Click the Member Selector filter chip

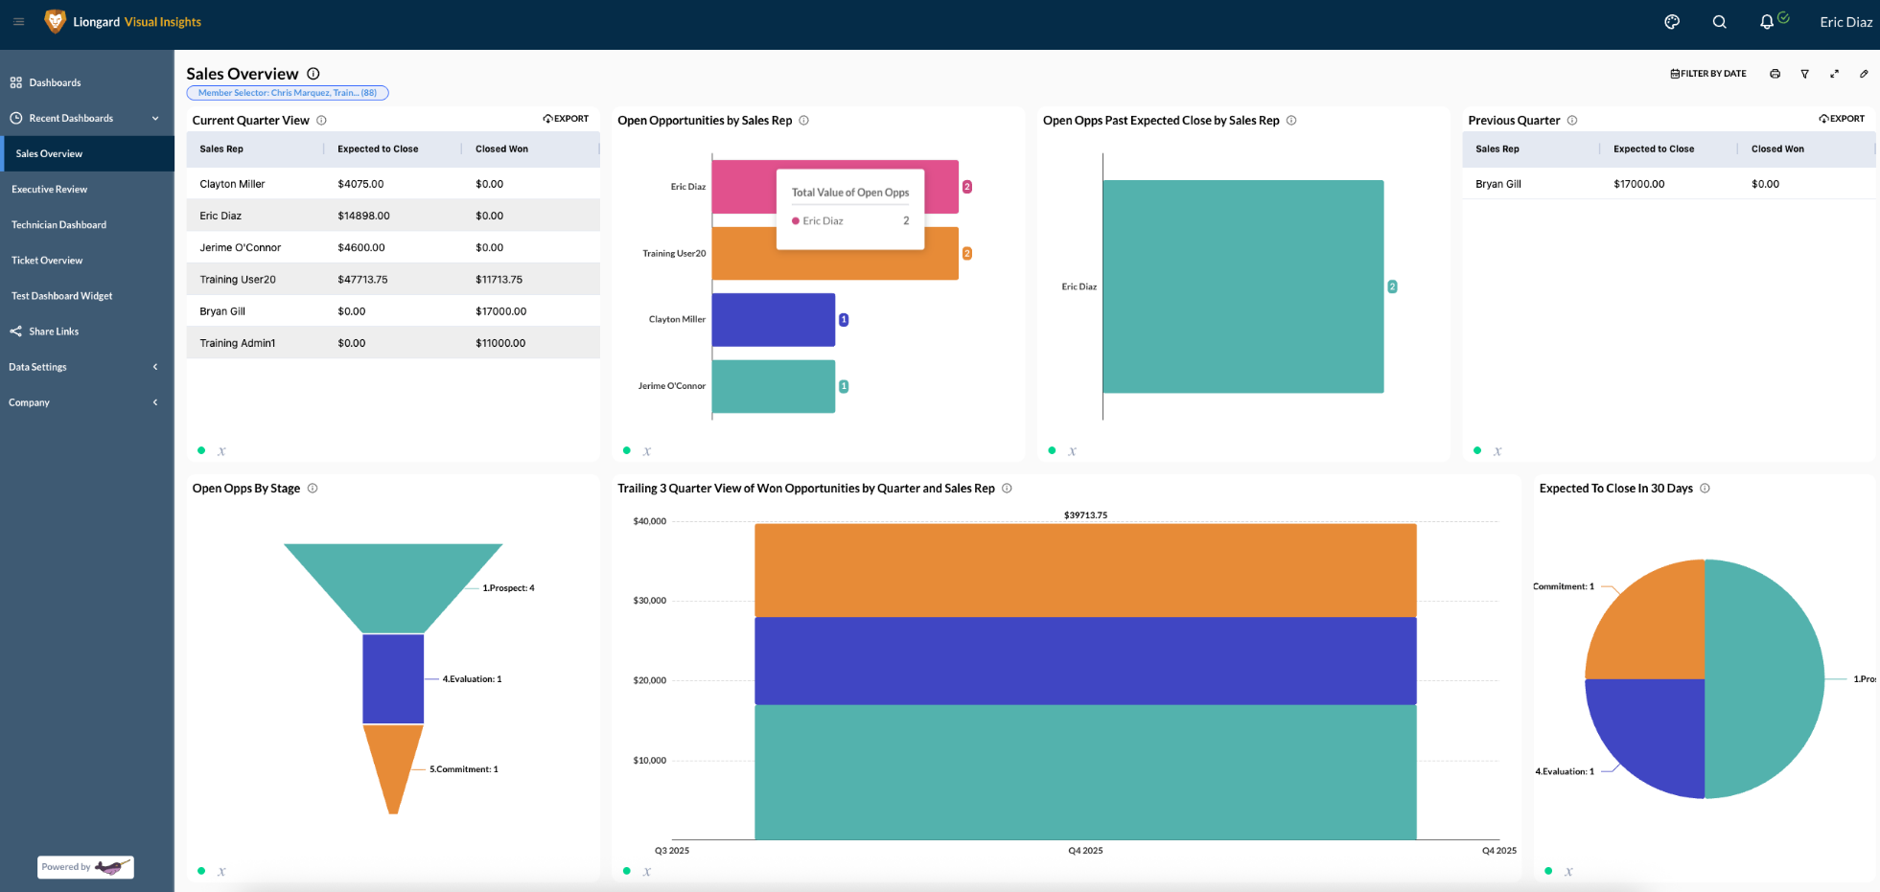(288, 93)
